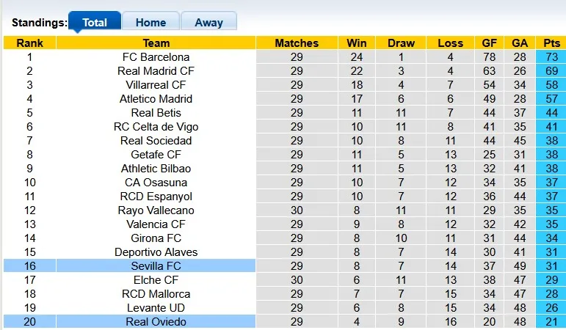Viewport: 566px width, 330px height.
Task: Click the Rank column header
Action: pos(29,43)
